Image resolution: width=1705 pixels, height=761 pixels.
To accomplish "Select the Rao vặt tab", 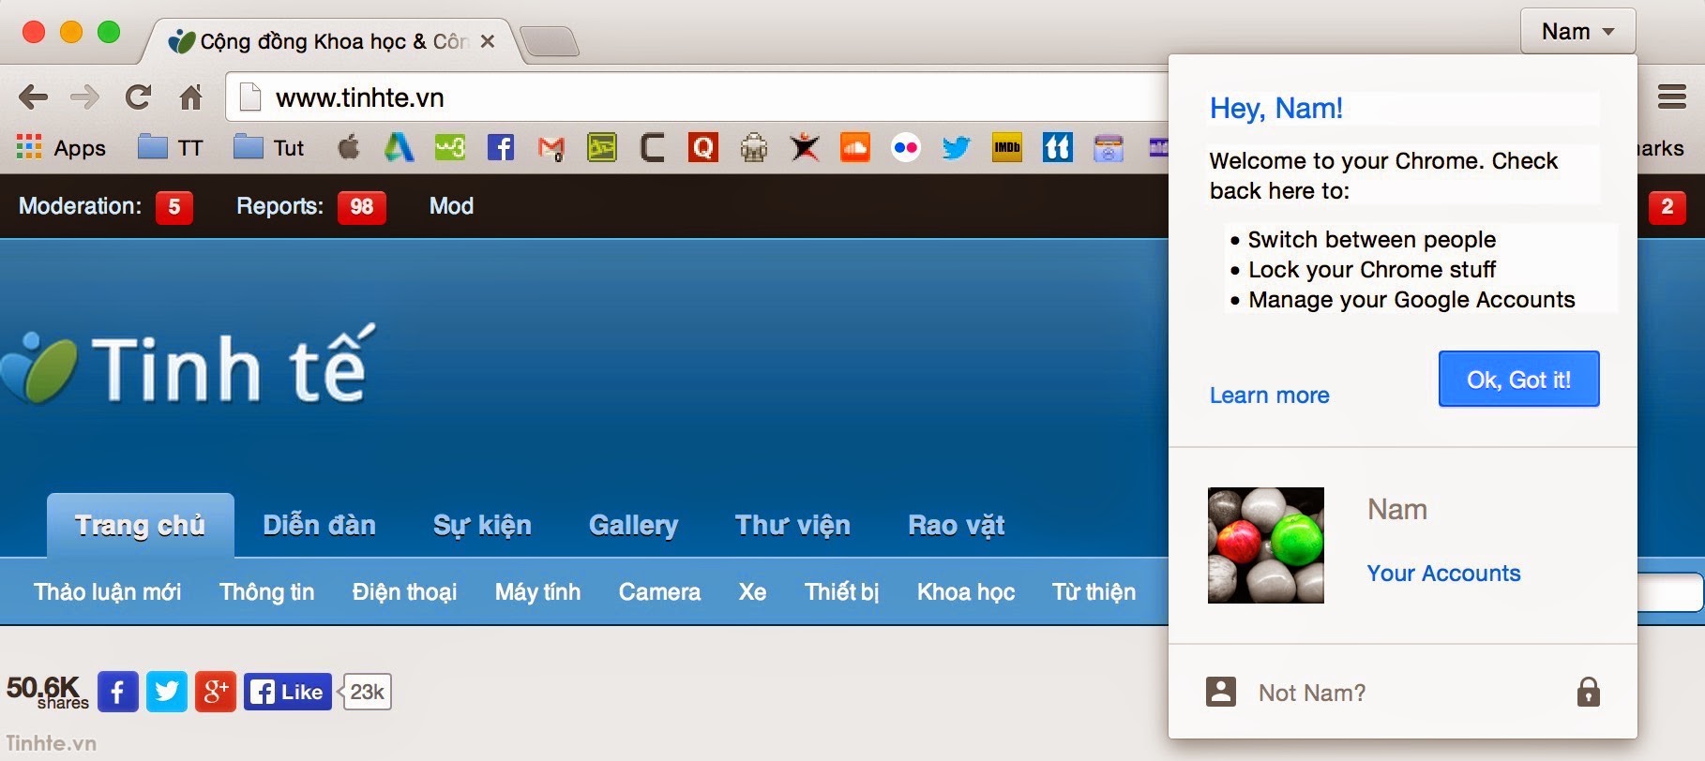I will click(956, 525).
